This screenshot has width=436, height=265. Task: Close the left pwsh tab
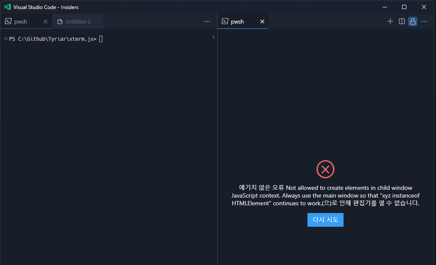tap(45, 21)
